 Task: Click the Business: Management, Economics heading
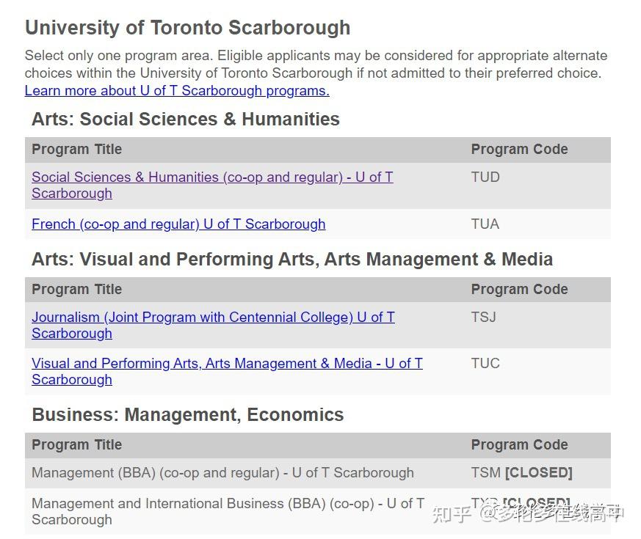(x=187, y=415)
